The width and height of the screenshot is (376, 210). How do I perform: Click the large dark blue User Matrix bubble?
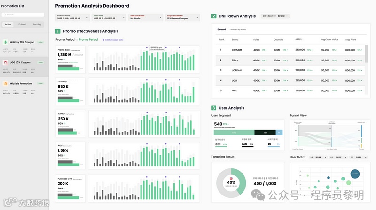click(x=355, y=173)
